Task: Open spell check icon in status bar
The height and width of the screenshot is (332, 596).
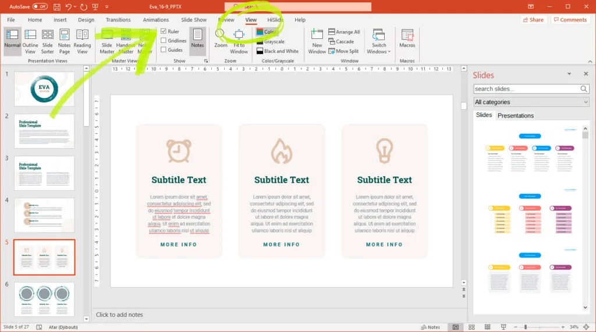Action: (x=39, y=327)
